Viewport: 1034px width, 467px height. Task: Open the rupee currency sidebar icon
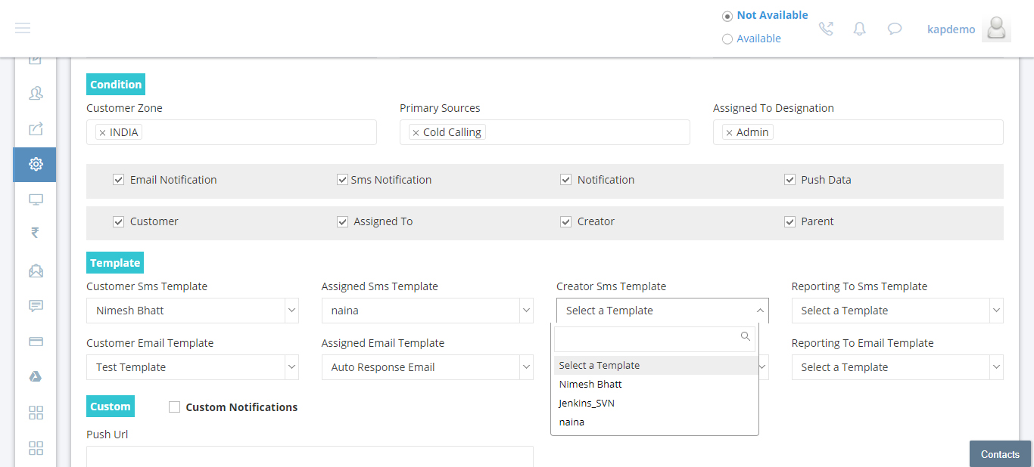[x=36, y=233]
